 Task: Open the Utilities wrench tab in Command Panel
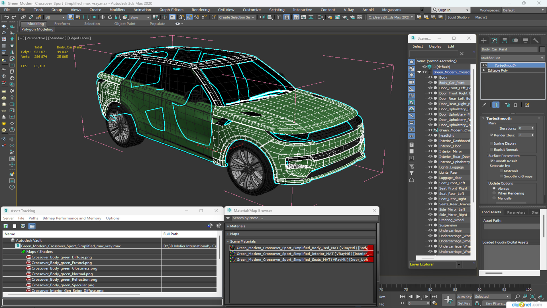536,40
